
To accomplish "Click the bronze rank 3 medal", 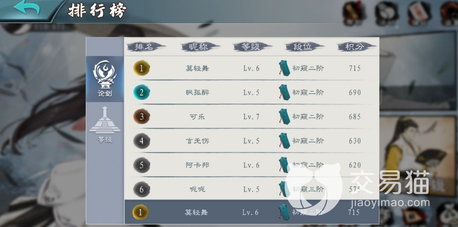I will click(x=142, y=117).
